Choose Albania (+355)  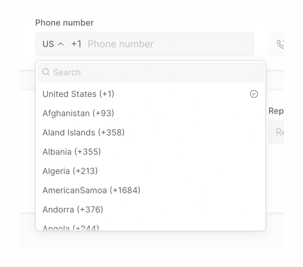pos(72,152)
